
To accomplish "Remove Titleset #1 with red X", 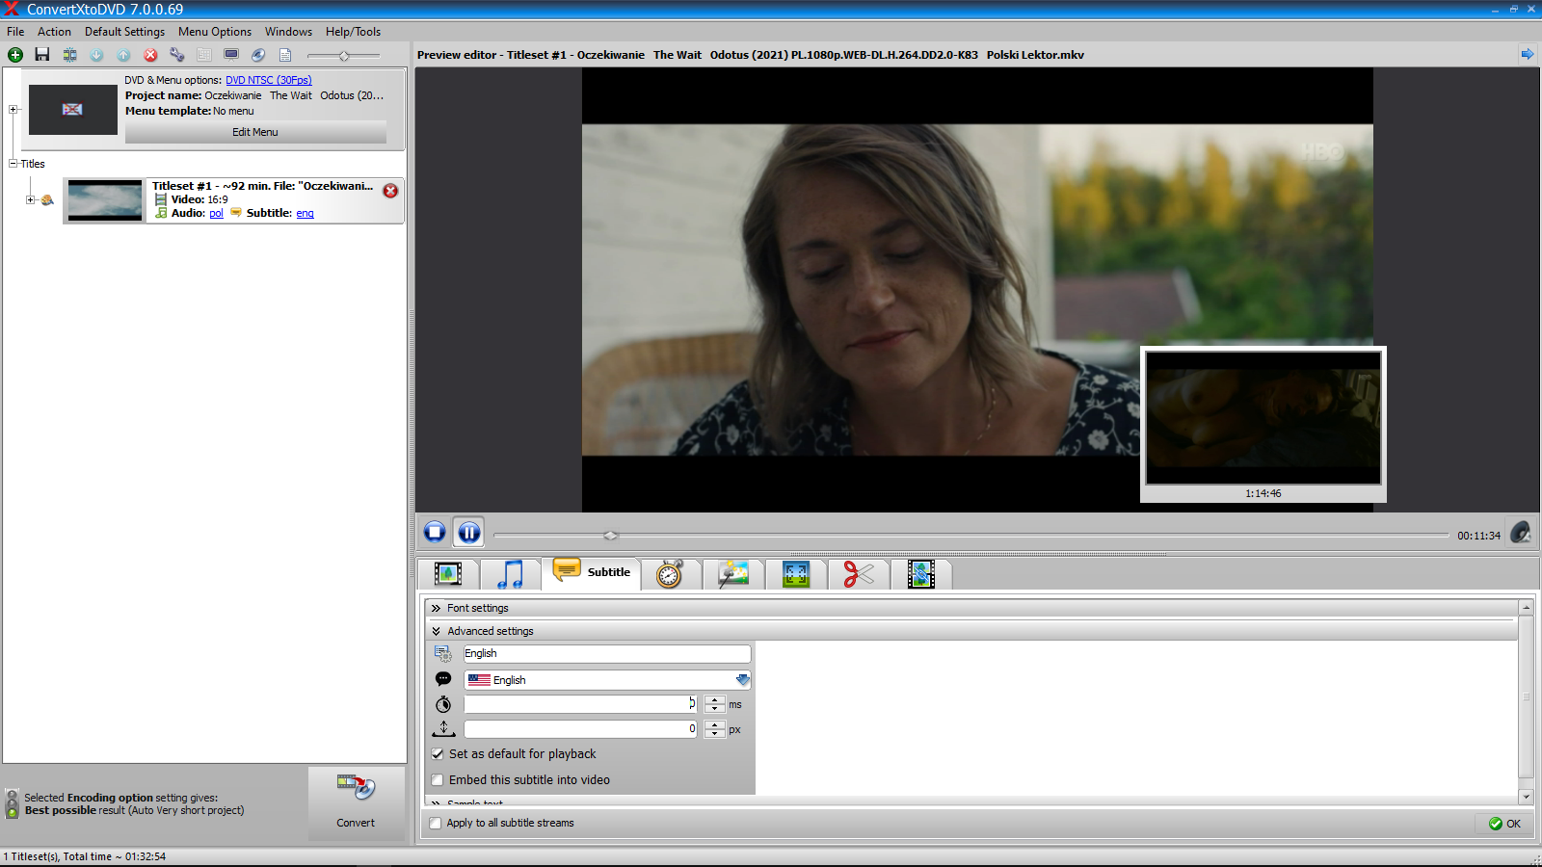I will coord(390,191).
